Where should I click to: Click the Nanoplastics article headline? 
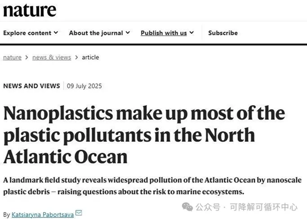pyautogui.click(x=144, y=135)
